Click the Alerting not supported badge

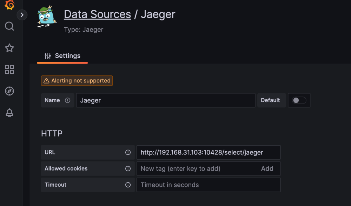pyautogui.click(x=77, y=81)
